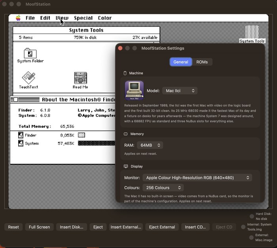Switch to the General settings tab
277x248 pixels.
click(x=181, y=62)
